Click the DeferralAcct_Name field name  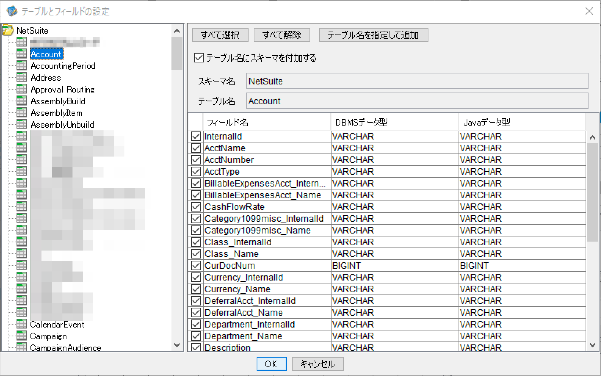244,312
